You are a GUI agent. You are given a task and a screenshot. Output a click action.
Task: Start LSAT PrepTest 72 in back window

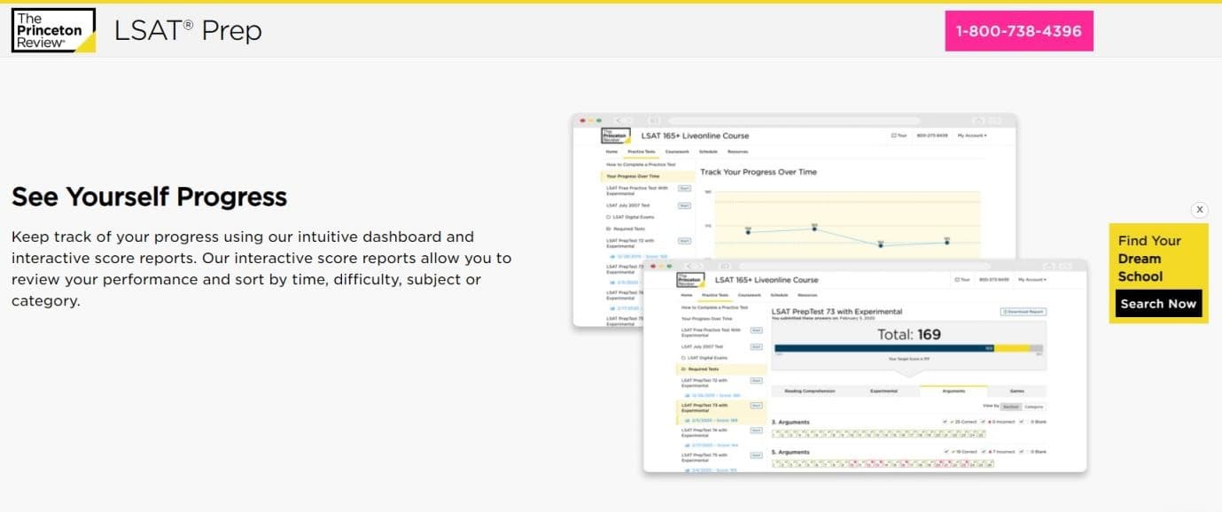(684, 241)
